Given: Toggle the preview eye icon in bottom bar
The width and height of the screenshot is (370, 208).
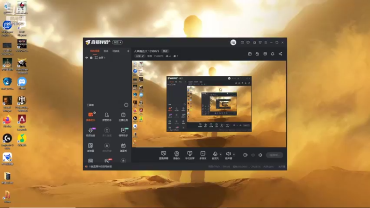Looking at the screenshot, I should [x=253, y=155].
